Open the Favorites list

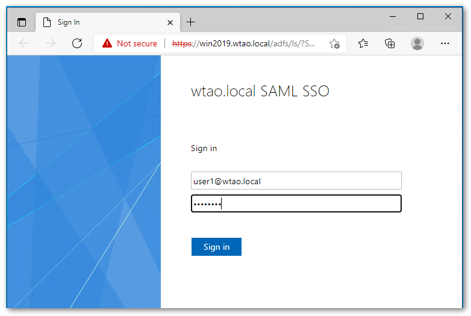[x=363, y=43]
